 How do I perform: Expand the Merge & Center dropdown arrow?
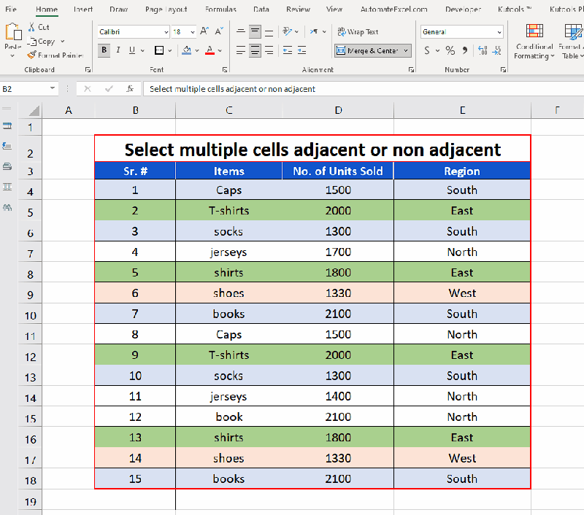pyautogui.click(x=405, y=51)
